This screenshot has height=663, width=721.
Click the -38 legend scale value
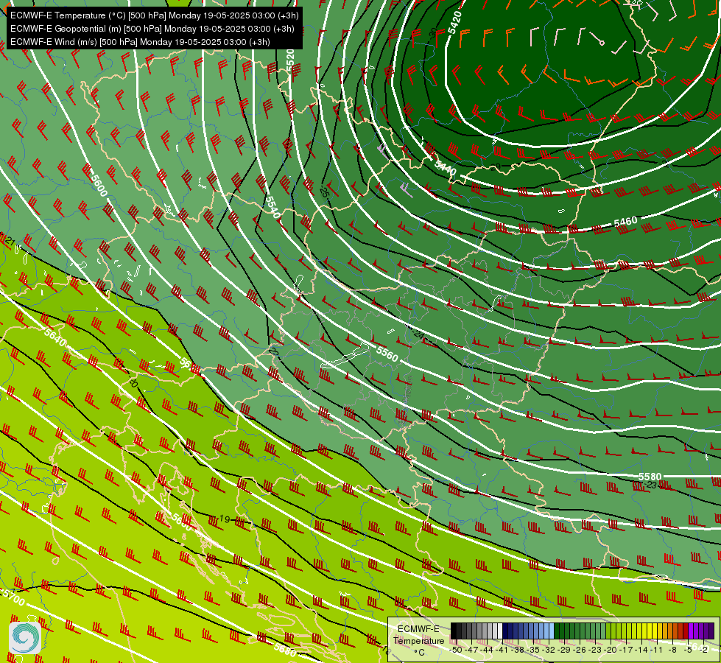pyautogui.click(x=518, y=650)
